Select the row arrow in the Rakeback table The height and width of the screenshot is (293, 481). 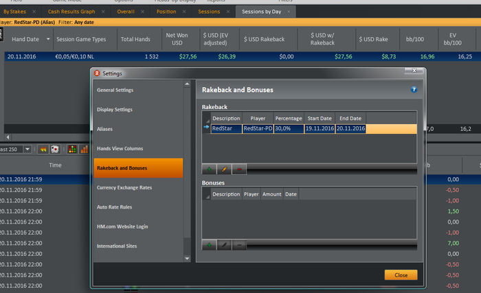(206, 127)
